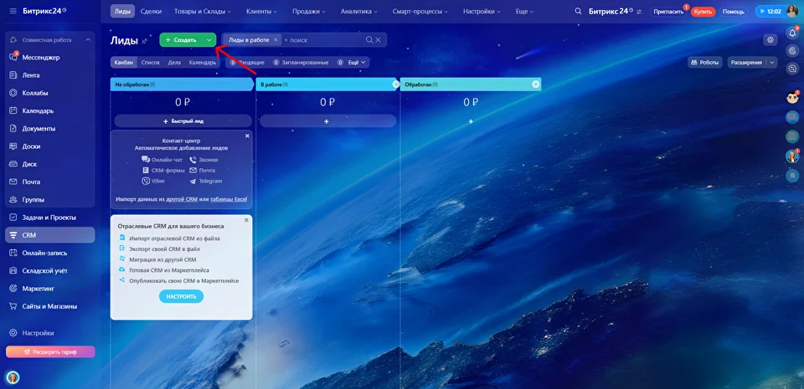Open the Расширения dropdown arrow
This screenshot has width=804, height=389.
click(771, 63)
